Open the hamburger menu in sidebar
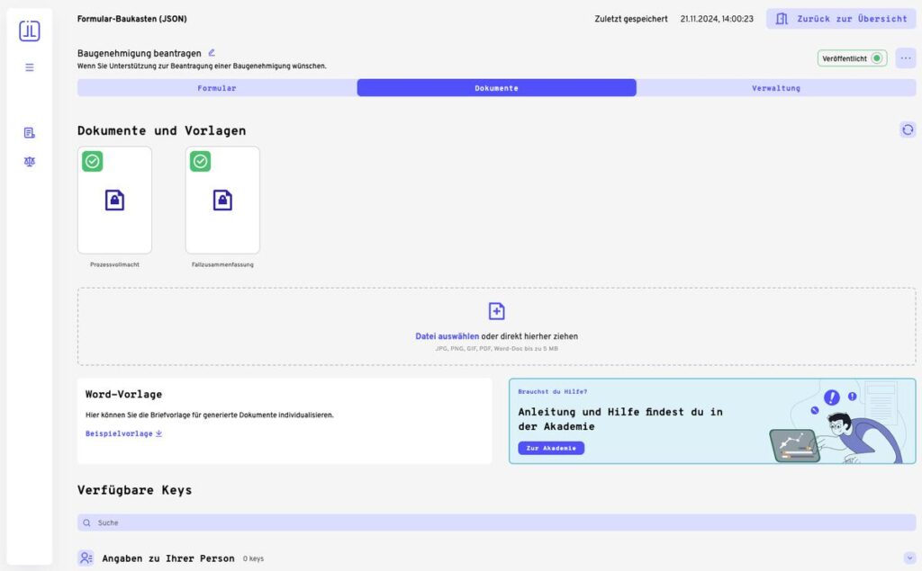Screen dimensions: 922x571 tap(30, 67)
